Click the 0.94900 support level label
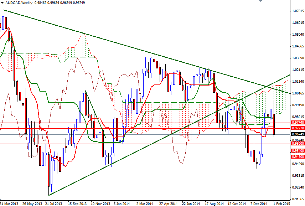 [x=296, y=158]
